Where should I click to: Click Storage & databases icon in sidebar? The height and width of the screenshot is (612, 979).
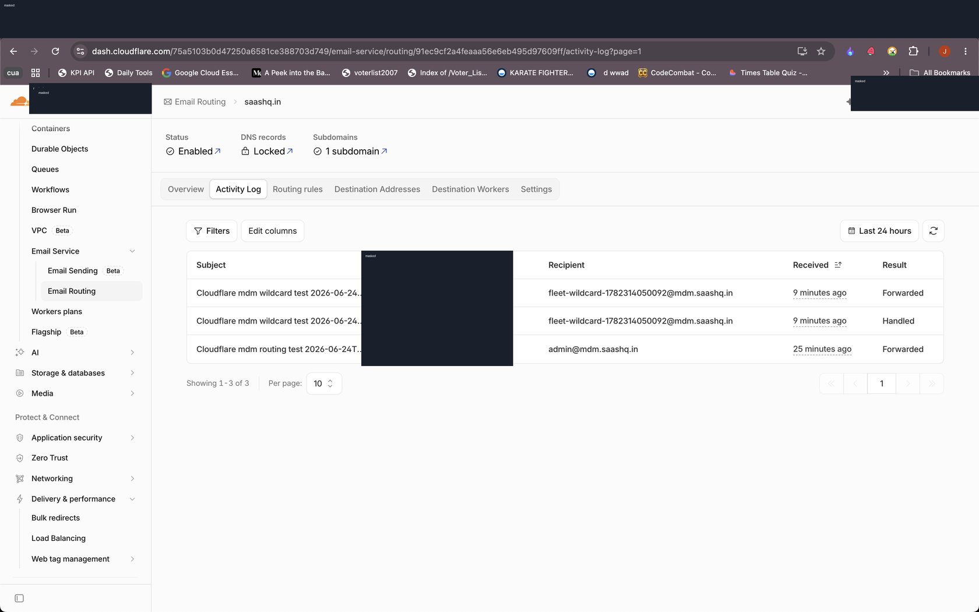point(20,373)
